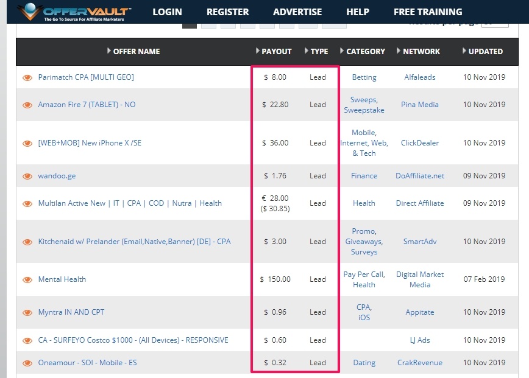529x378 pixels.
Task: Open the Pina Media network page
Action: click(420, 105)
